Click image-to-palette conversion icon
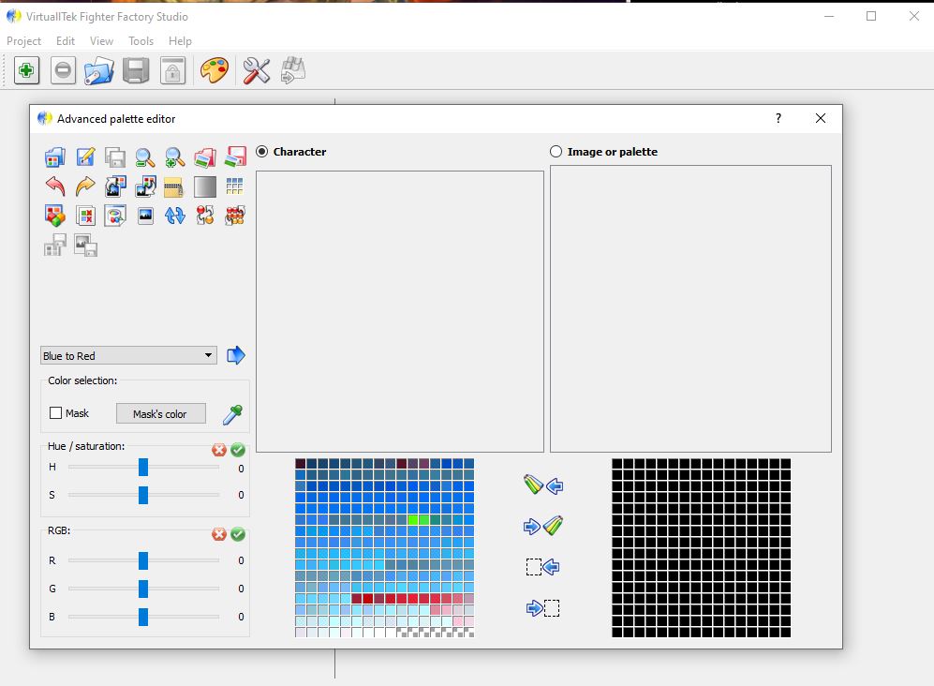 (115, 186)
